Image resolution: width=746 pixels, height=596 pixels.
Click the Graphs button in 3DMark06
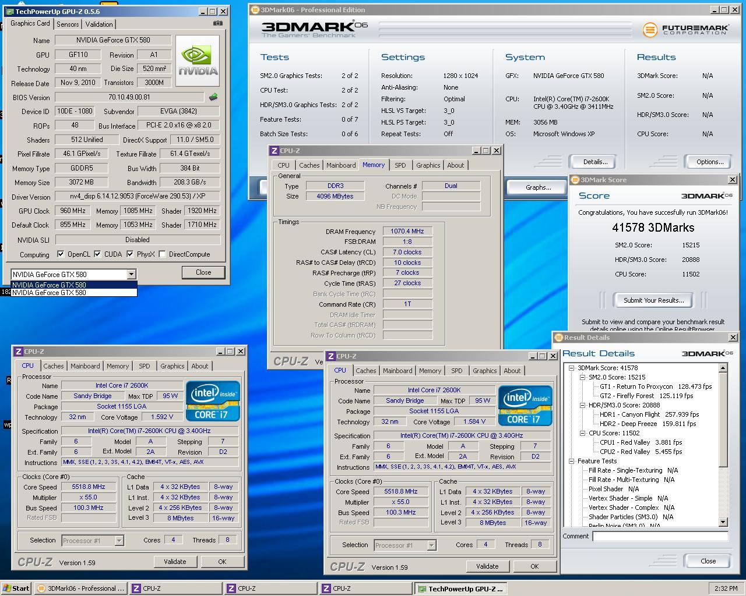click(538, 187)
